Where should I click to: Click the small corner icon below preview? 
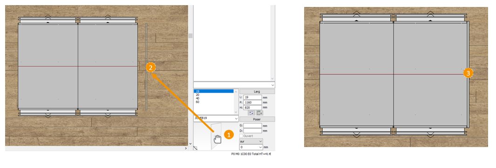point(195,148)
